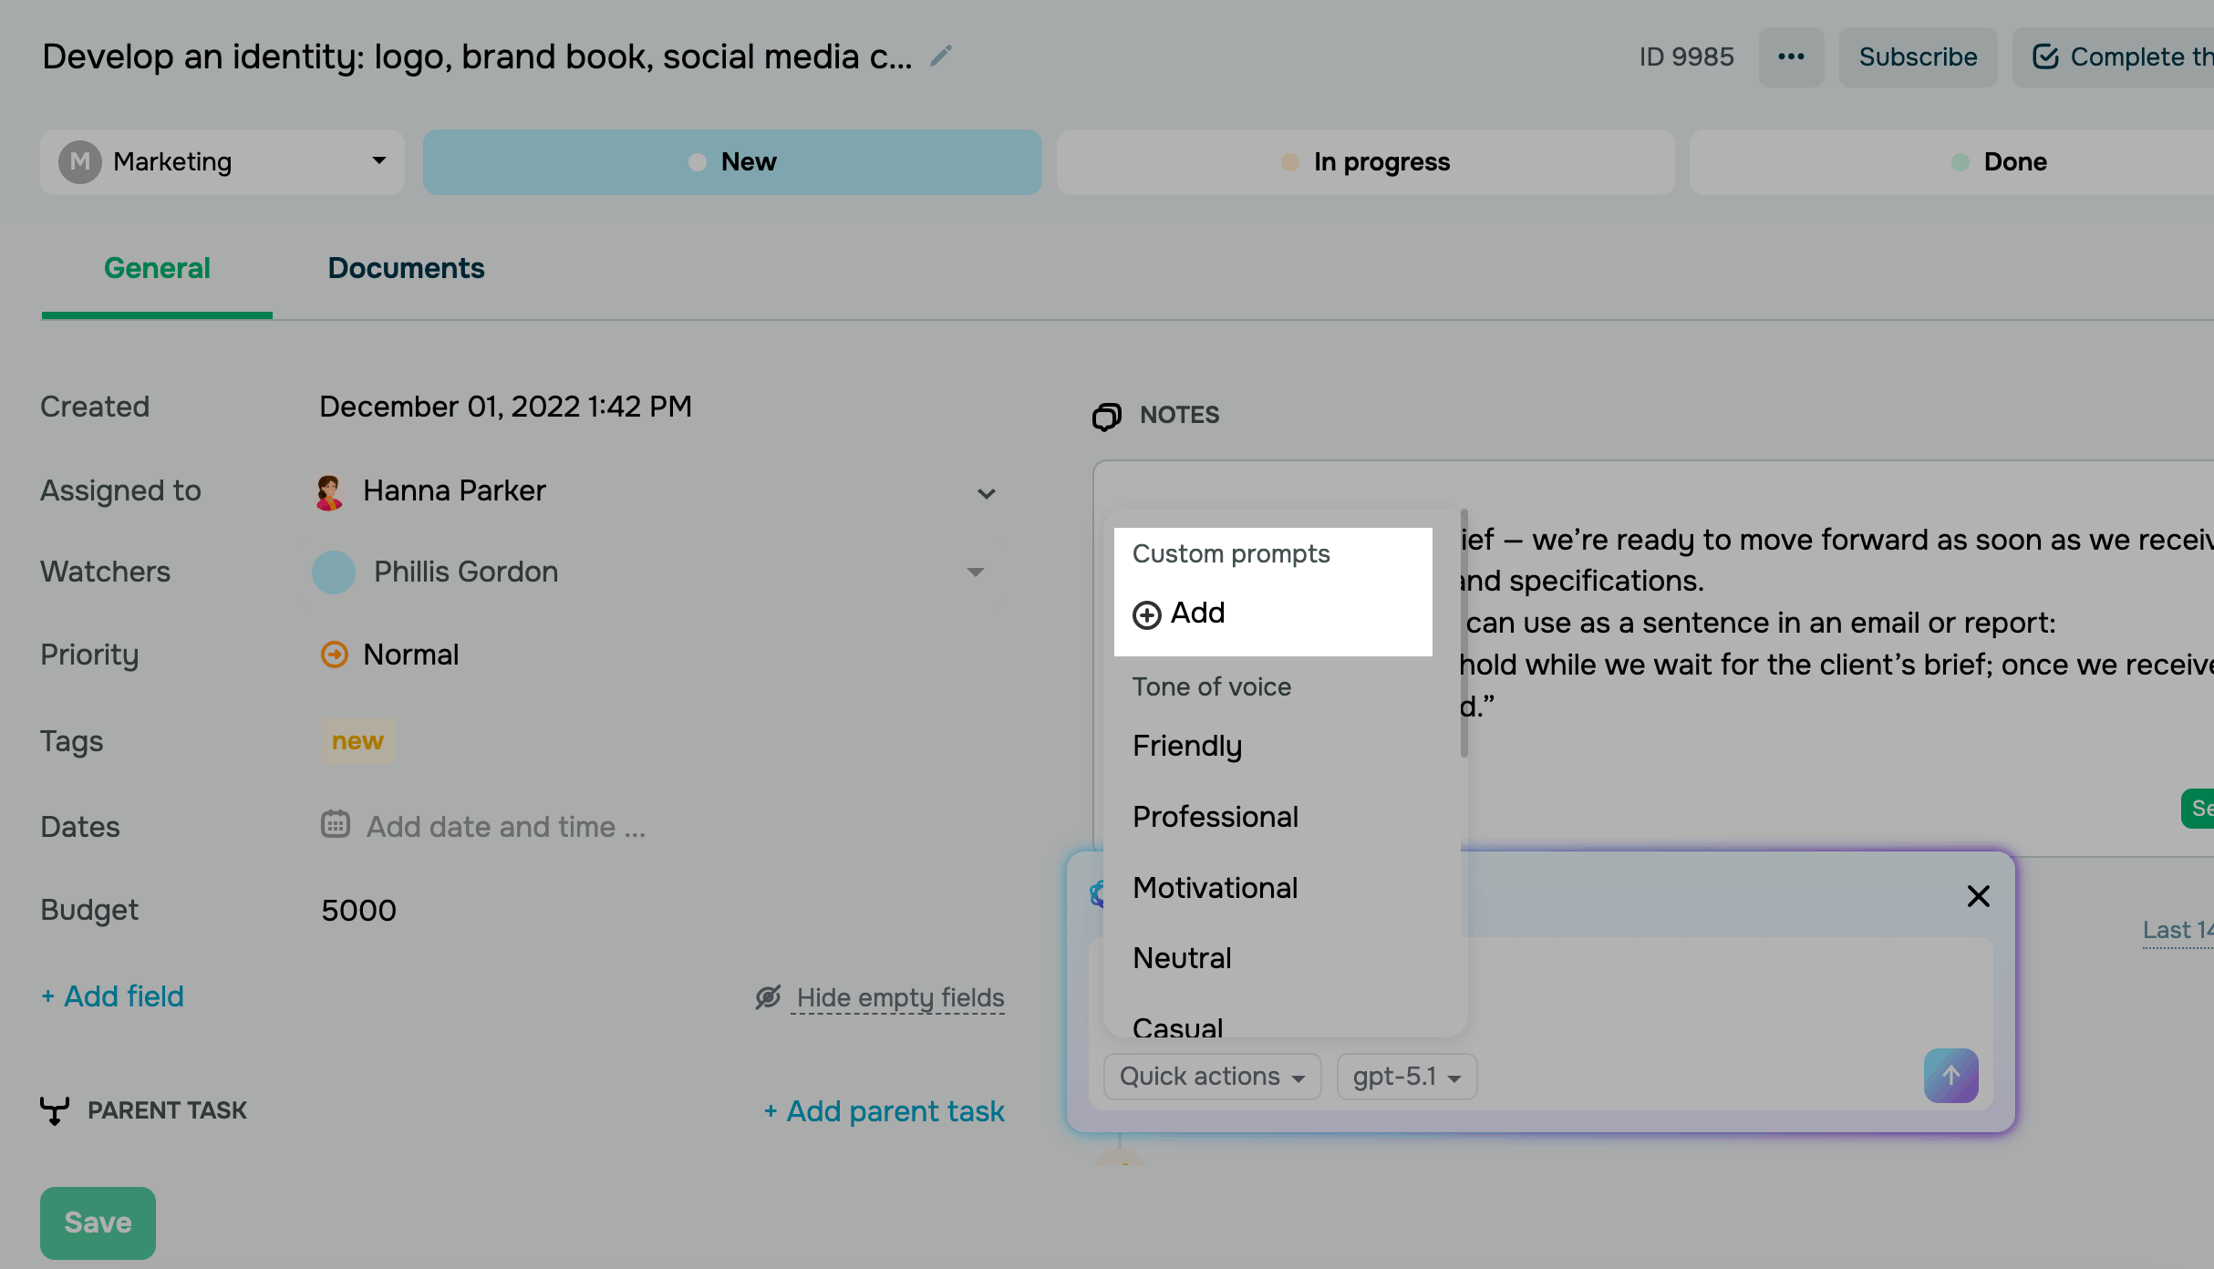The width and height of the screenshot is (2214, 1269).
Task: Click the plus Add custom prompt icon
Action: click(x=1146, y=614)
